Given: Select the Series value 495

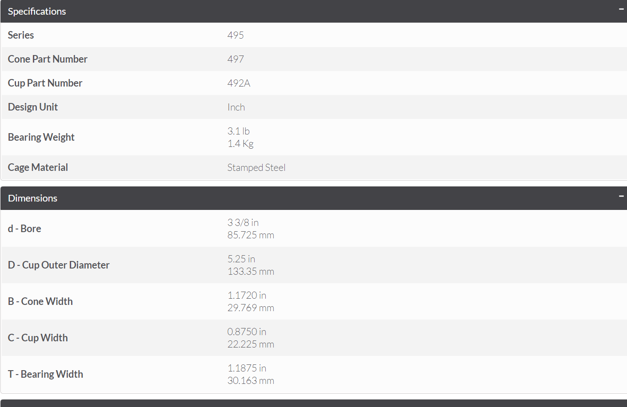Looking at the screenshot, I should (x=236, y=35).
